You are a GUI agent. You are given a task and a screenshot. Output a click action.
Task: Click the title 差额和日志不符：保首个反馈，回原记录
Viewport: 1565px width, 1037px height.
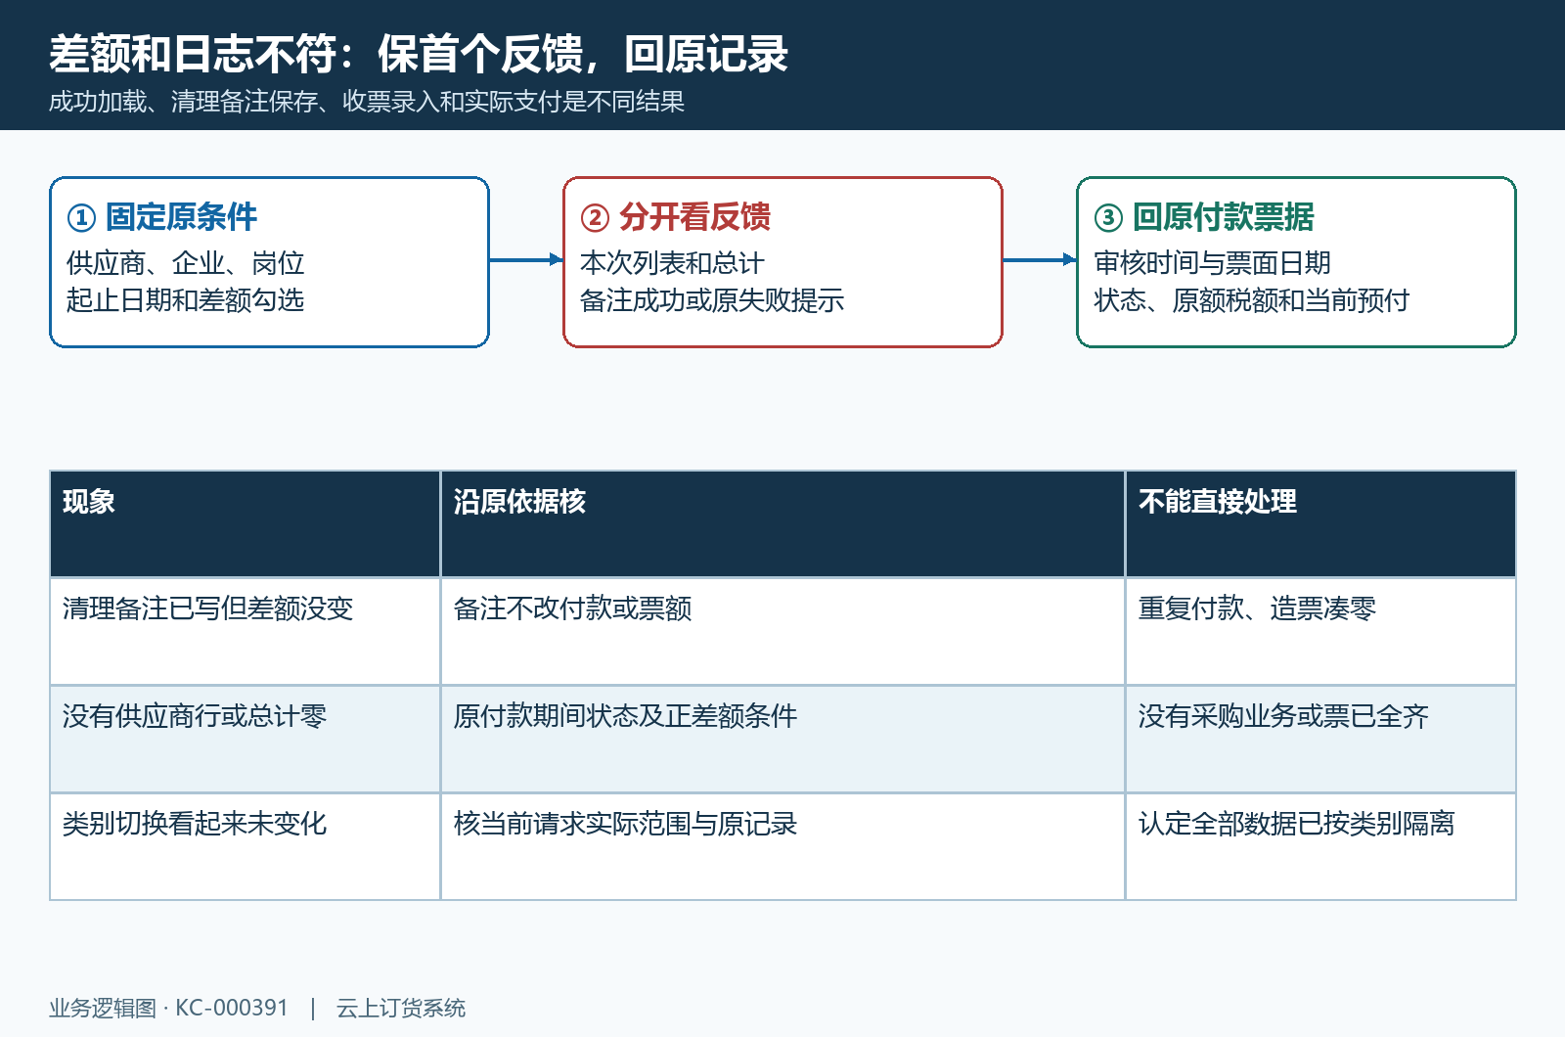click(x=419, y=54)
